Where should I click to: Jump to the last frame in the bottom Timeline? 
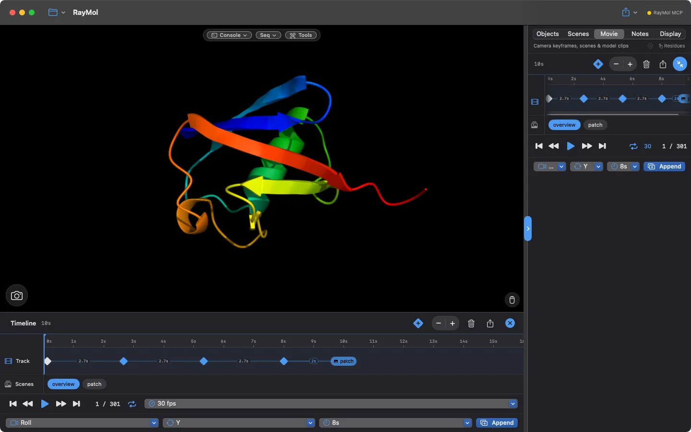(76, 404)
